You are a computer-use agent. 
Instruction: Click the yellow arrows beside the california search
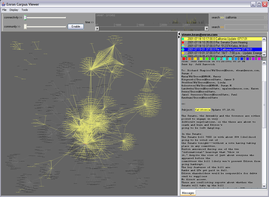pyautogui.click(x=222, y=17)
